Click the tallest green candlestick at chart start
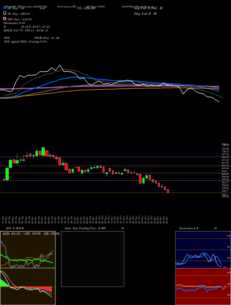 coord(7,174)
